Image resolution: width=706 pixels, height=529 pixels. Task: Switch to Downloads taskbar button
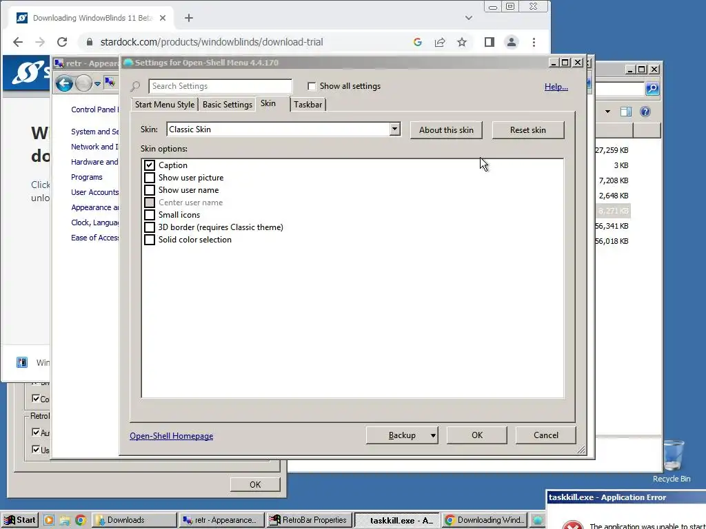coord(134,520)
